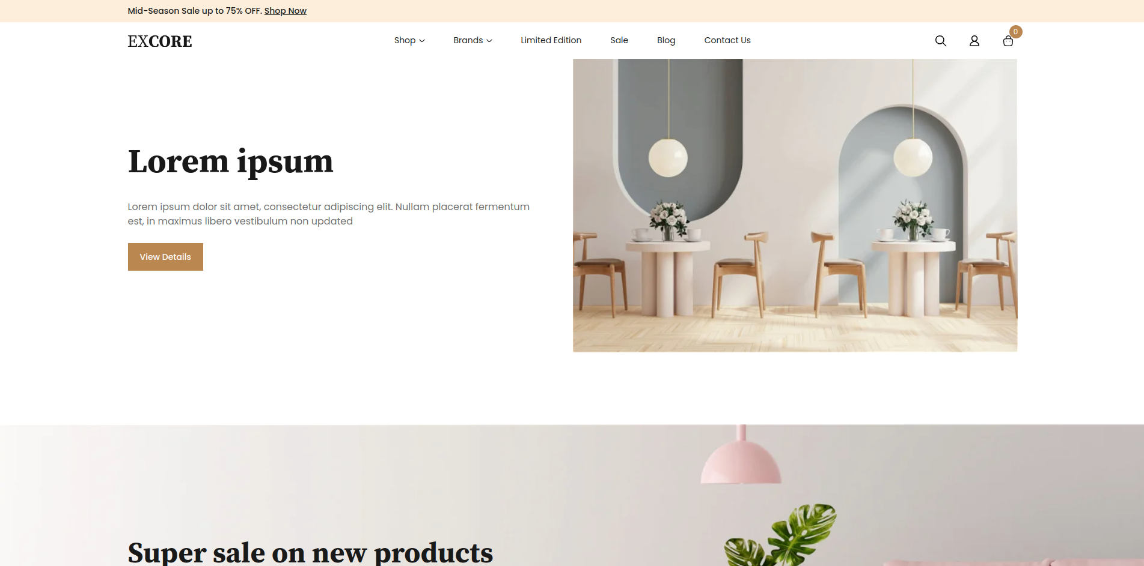Click the Mid-Season Sale announcement text
This screenshot has width=1144, height=566.
click(195, 11)
